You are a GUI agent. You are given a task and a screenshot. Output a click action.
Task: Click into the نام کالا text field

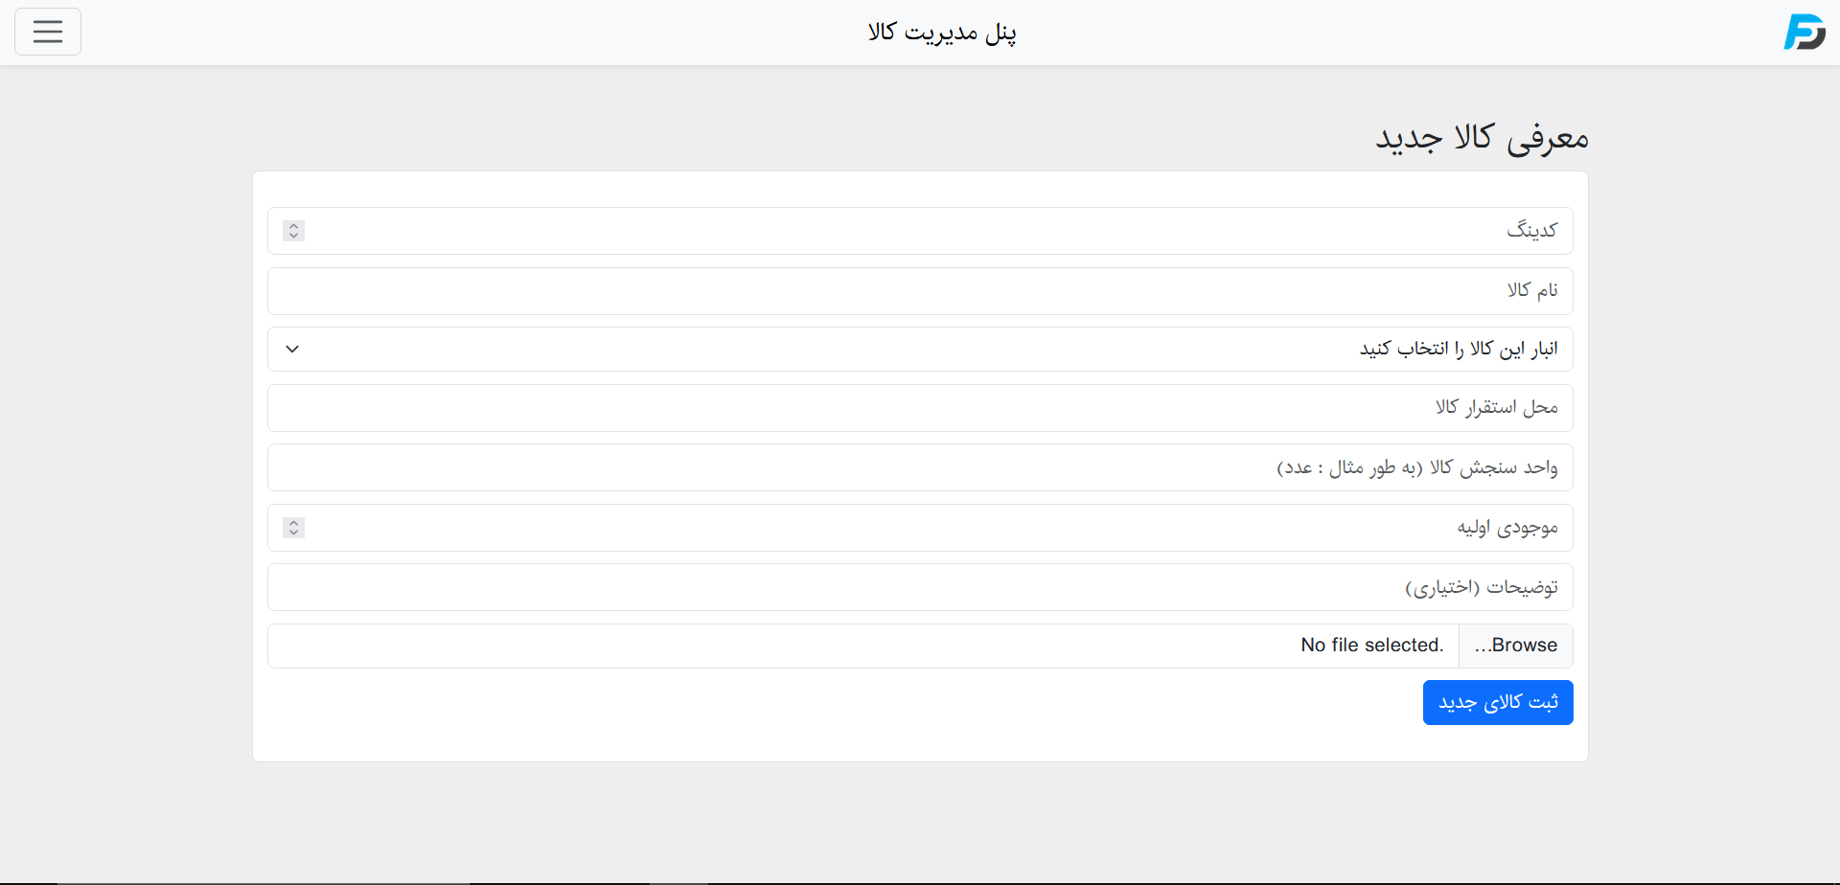pyautogui.click(x=920, y=291)
